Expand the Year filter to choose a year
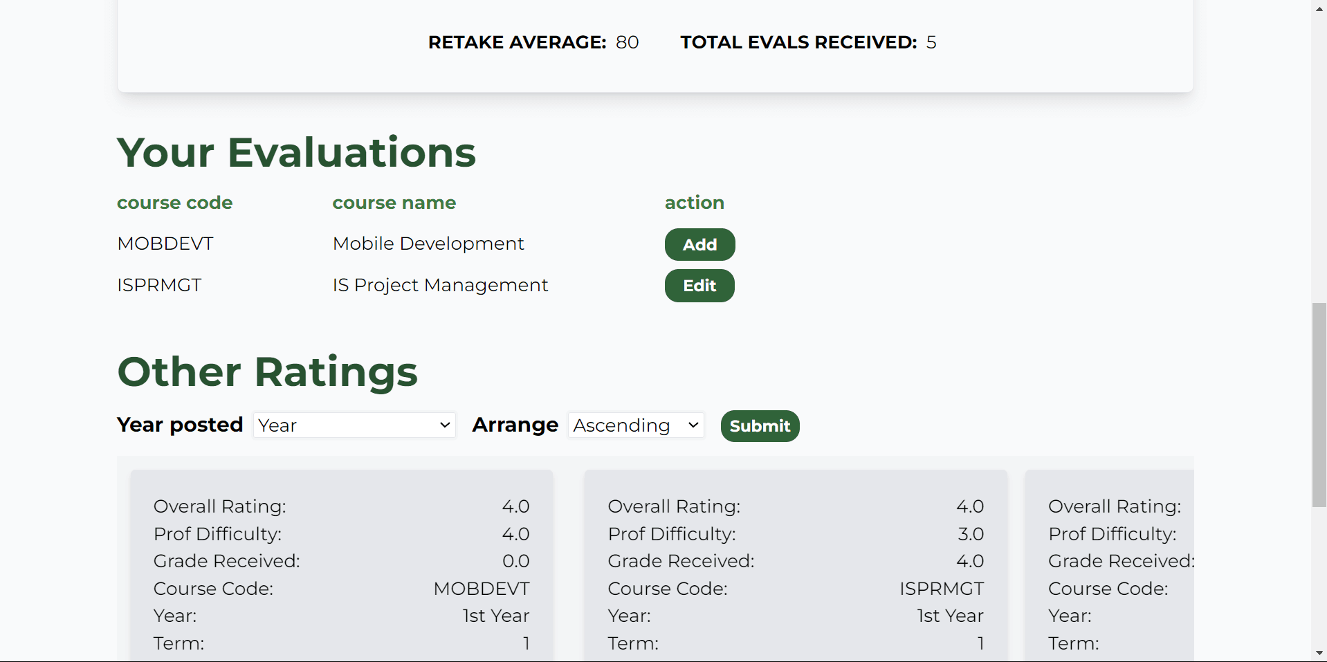This screenshot has height=662, width=1327. coord(354,425)
